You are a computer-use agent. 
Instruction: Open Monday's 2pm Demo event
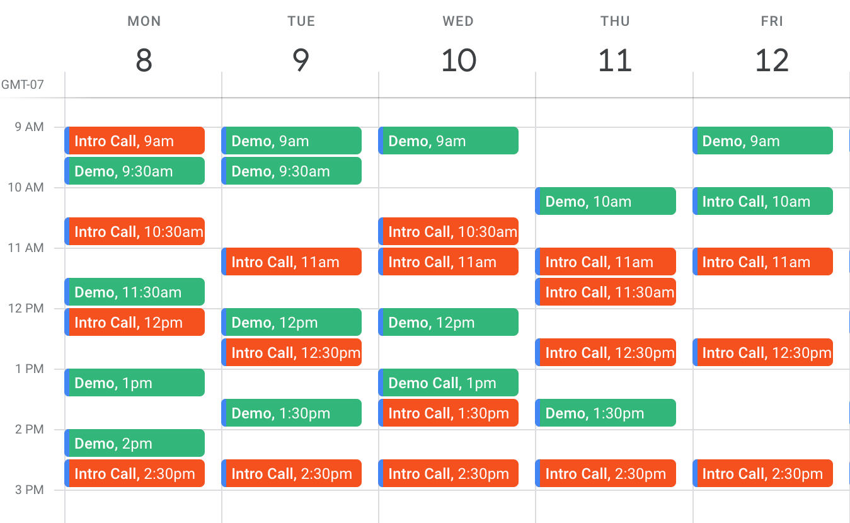135,443
